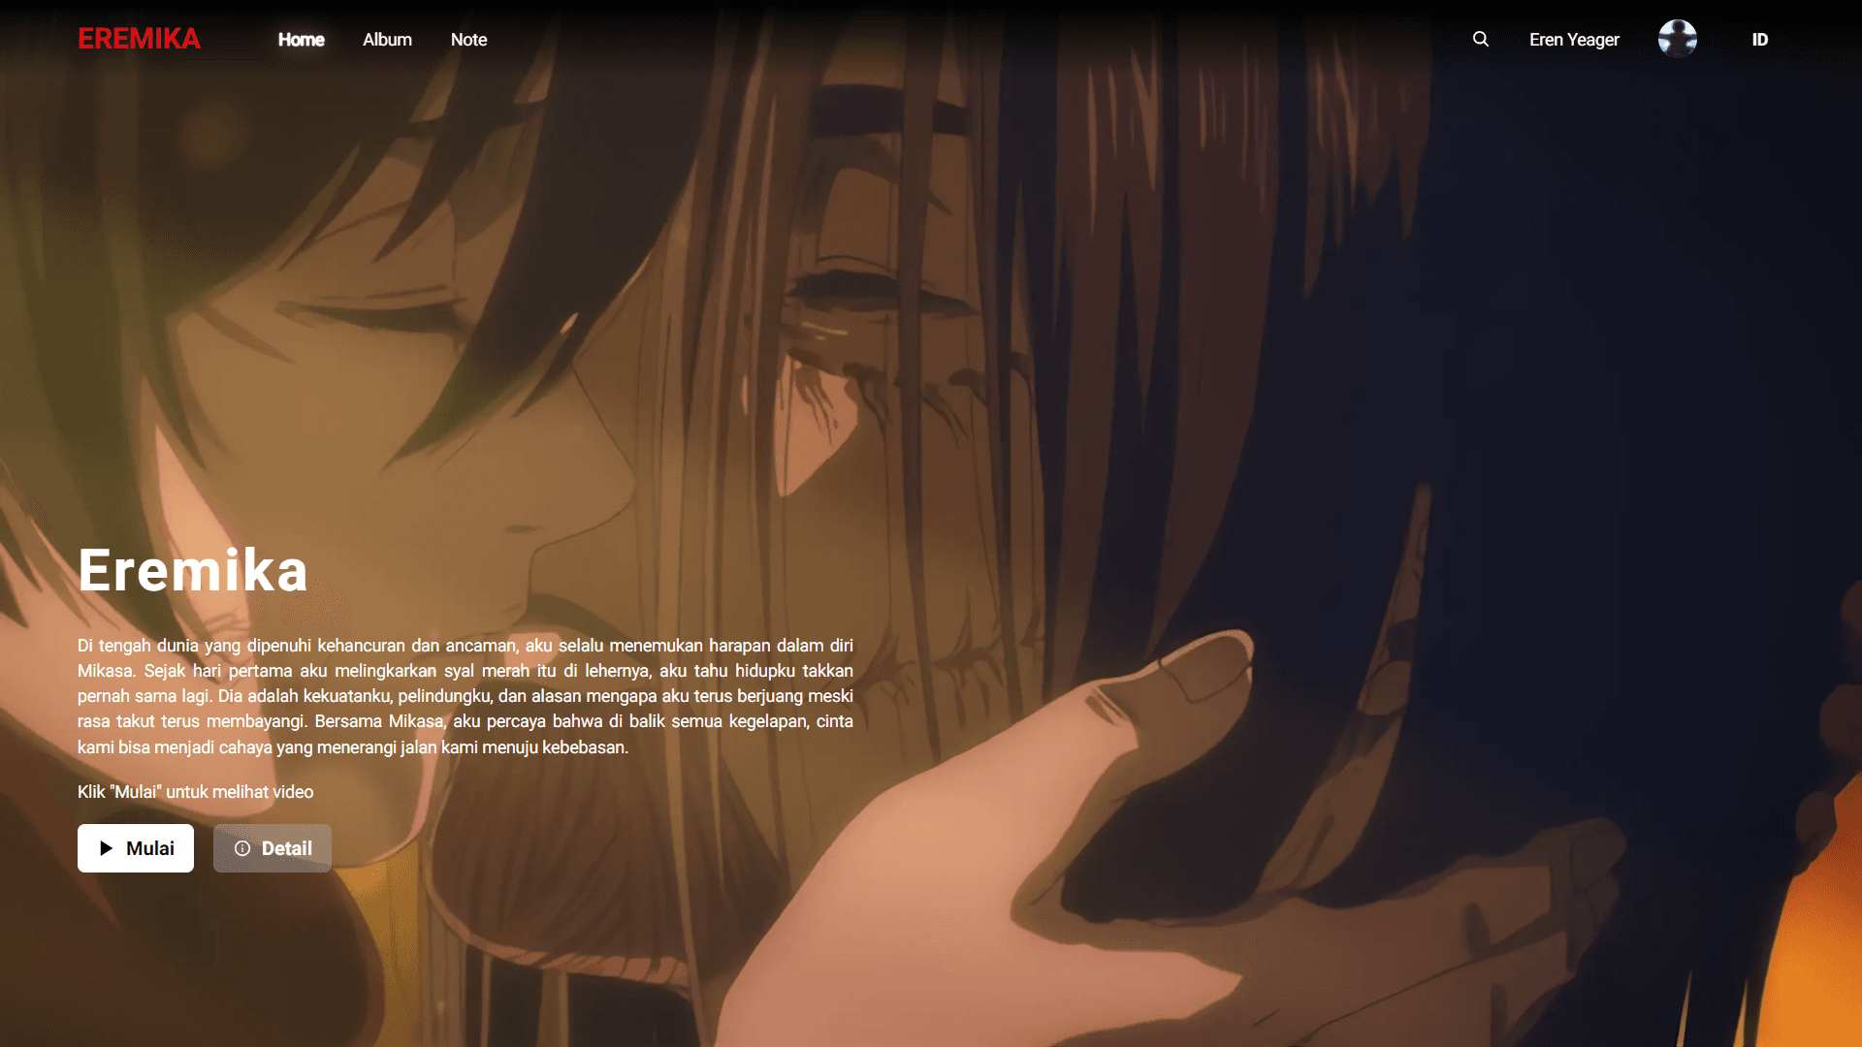Switch language with the ID toggle
The height and width of the screenshot is (1047, 1862).
click(x=1760, y=40)
